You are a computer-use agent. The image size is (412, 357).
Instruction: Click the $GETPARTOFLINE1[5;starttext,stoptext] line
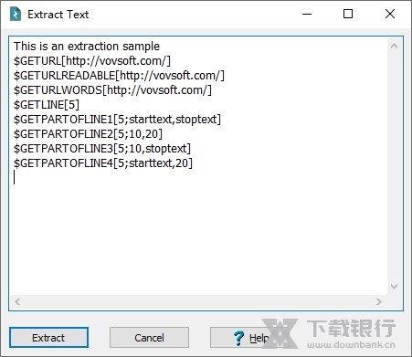pos(117,120)
